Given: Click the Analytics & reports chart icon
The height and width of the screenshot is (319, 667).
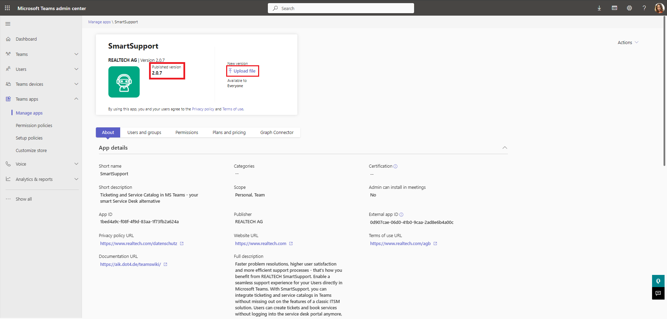Looking at the screenshot, I should coord(8,179).
